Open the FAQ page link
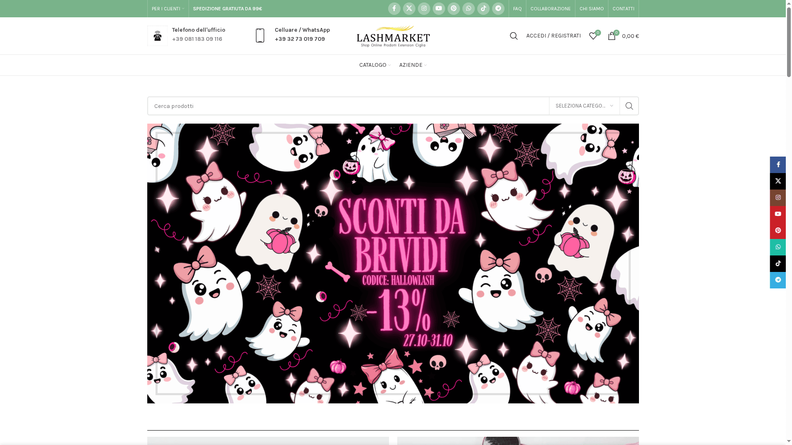The width and height of the screenshot is (792, 445). point(517,8)
